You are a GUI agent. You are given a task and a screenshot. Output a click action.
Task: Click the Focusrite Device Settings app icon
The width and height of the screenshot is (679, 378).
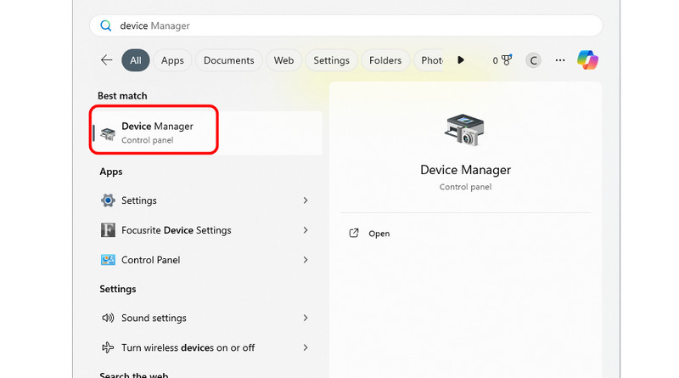point(108,230)
